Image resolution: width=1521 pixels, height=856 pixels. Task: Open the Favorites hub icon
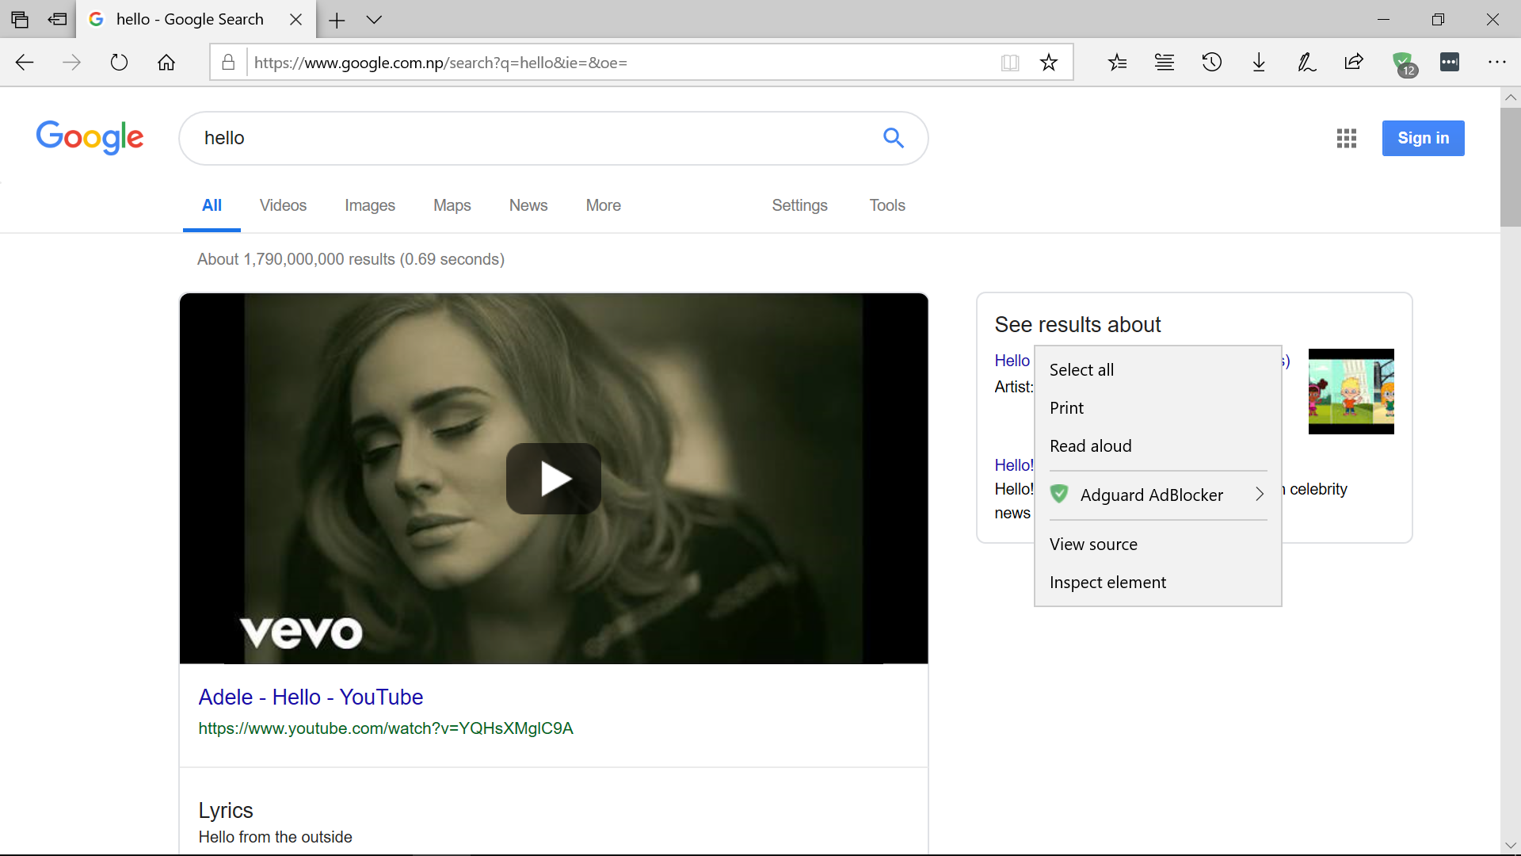tap(1117, 63)
